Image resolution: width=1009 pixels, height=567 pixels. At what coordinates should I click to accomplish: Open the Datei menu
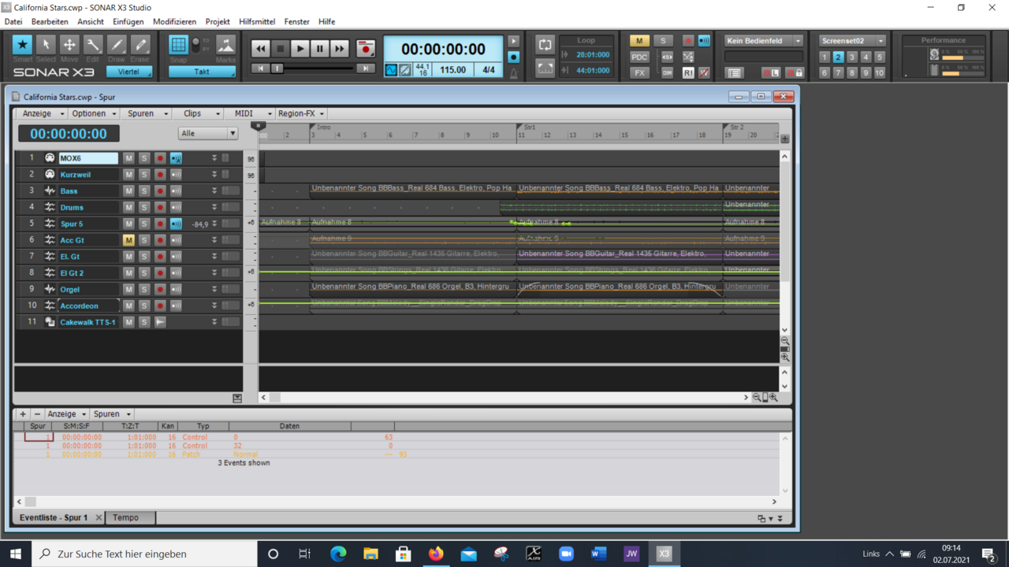point(13,21)
